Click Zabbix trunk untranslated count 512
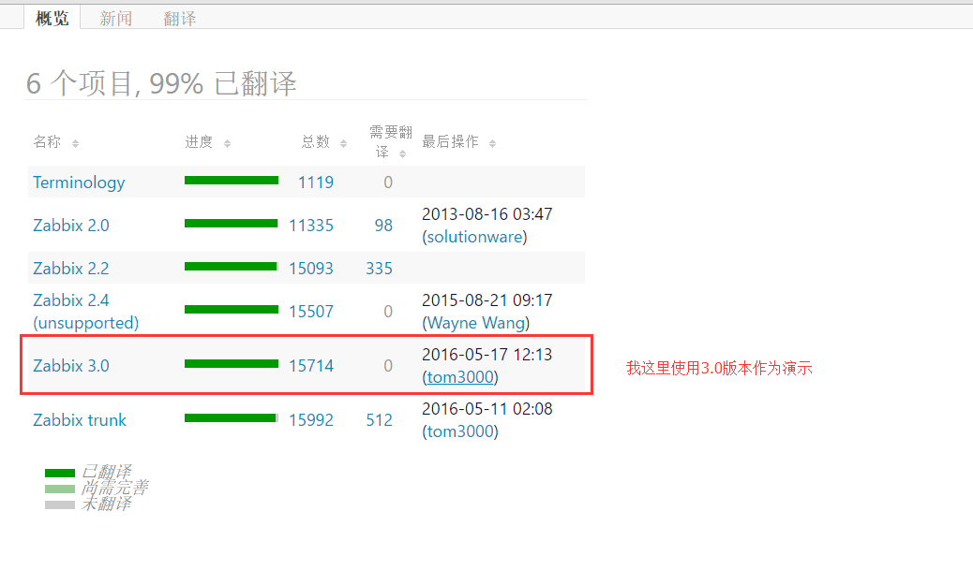 coord(379,420)
